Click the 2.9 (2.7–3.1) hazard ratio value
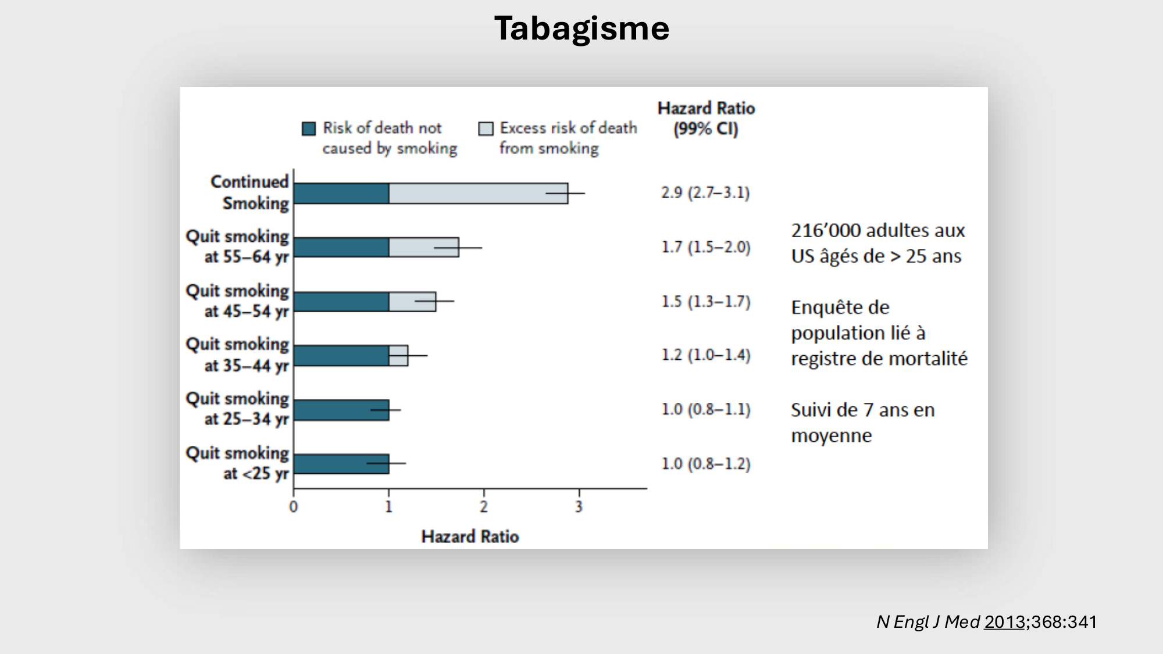Viewport: 1163px width, 654px height. click(x=705, y=192)
